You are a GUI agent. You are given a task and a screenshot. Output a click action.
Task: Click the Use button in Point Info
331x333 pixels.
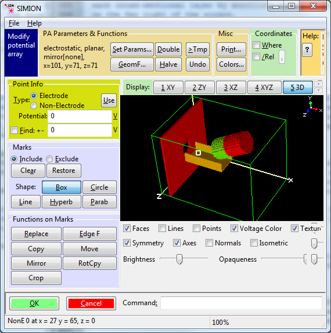[x=109, y=100]
